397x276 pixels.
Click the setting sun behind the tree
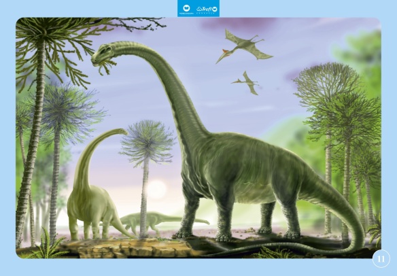156,189
